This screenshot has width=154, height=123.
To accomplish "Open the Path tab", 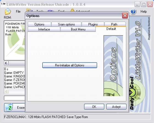I will [x=115, y=24].
